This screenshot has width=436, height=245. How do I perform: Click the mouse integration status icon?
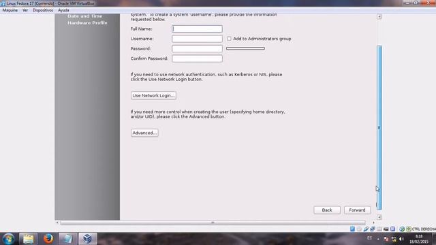pyautogui.click(x=392, y=229)
